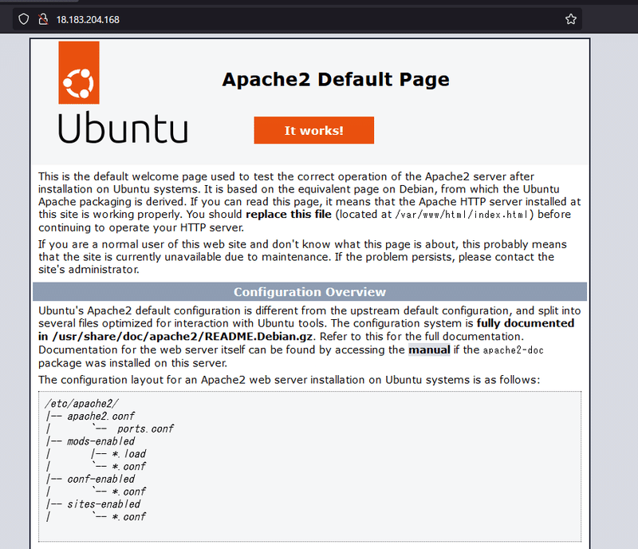
Task: Click the "apache2.conf" tree entry
Action: [x=100, y=417]
